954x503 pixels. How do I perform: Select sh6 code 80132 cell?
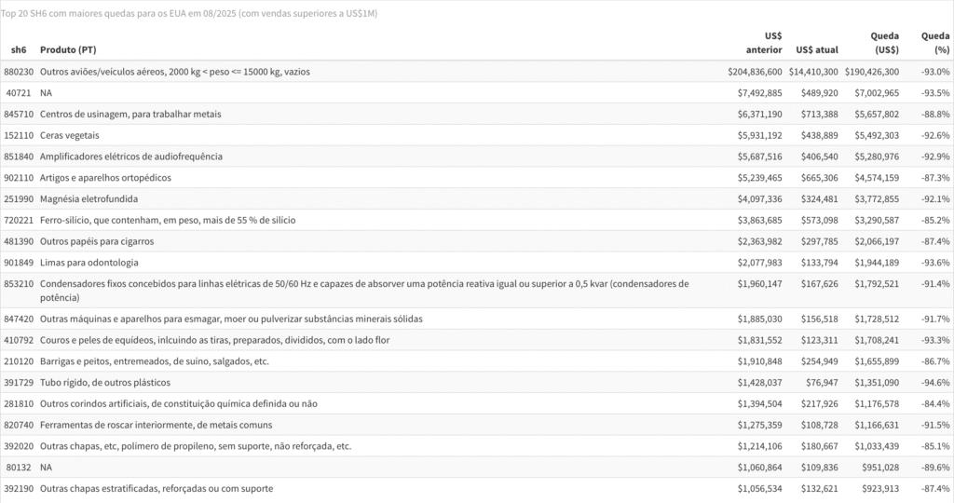point(19,467)
